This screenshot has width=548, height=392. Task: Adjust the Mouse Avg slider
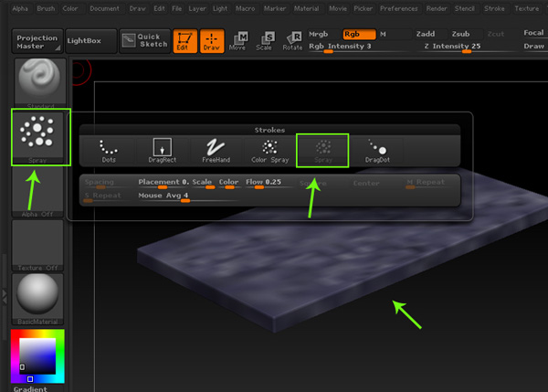189,196
